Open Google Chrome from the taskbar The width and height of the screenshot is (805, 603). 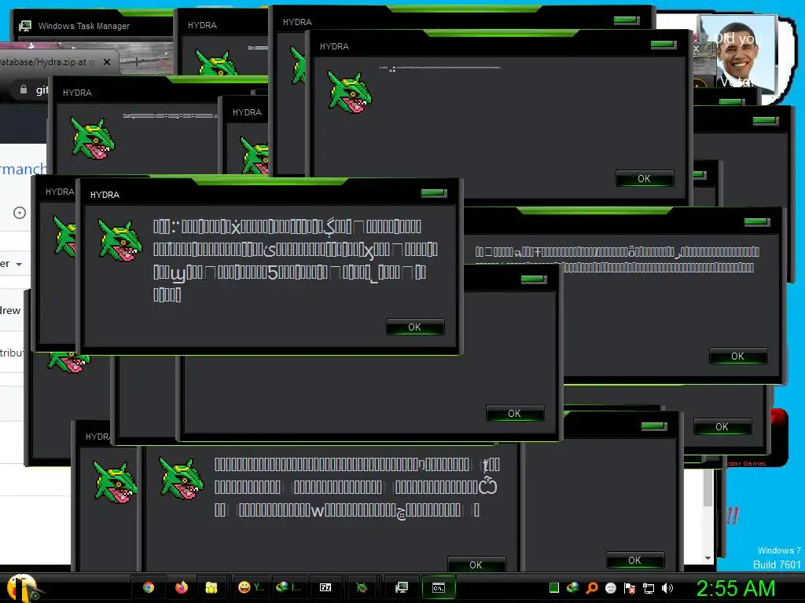click(149, 587)
